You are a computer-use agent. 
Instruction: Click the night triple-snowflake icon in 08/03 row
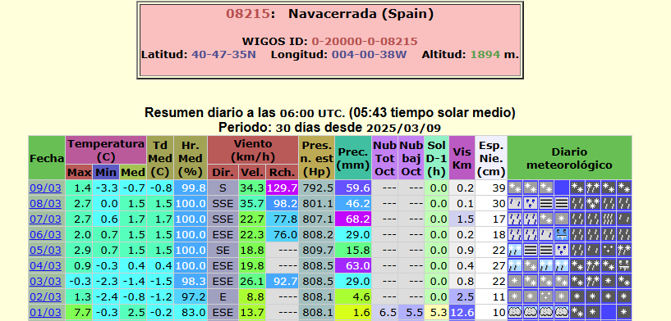pos(593,203)
